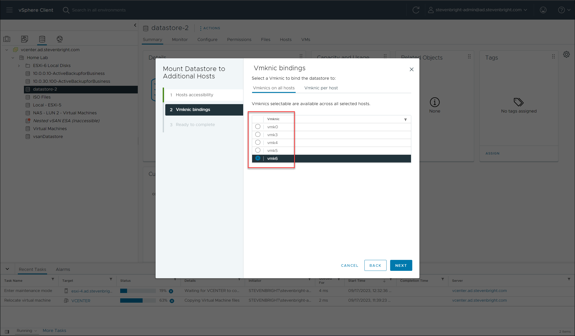Click the smiley feedback icon
Screen dimensions: 575x336
[x=543, y=10]
